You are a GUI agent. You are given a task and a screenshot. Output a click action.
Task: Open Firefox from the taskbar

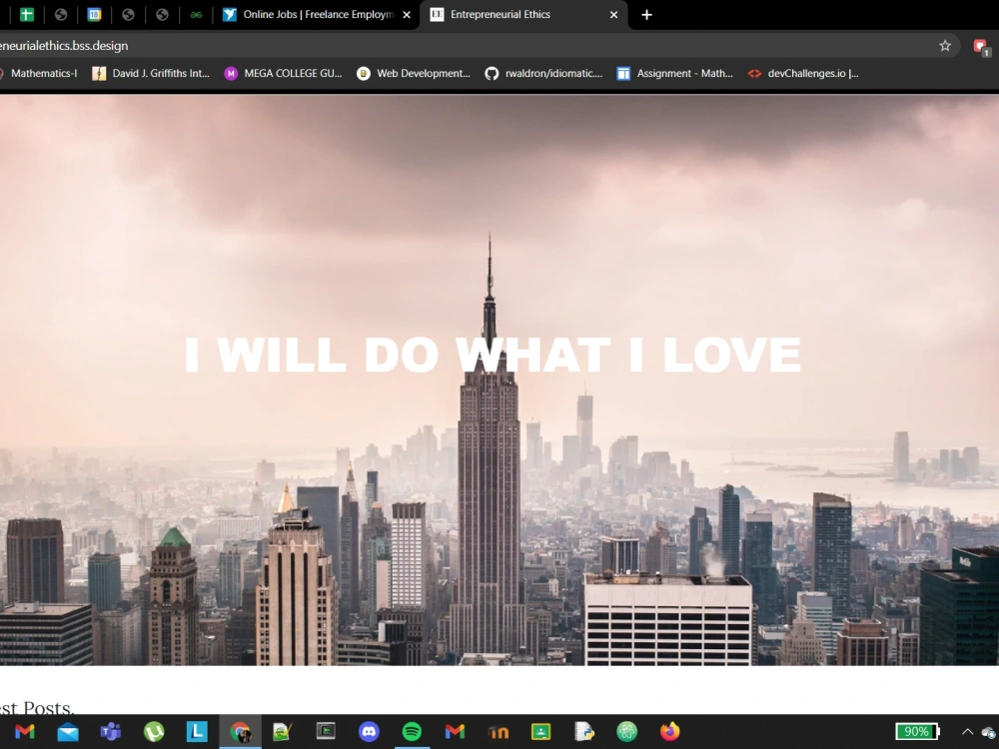coord(669,732)
